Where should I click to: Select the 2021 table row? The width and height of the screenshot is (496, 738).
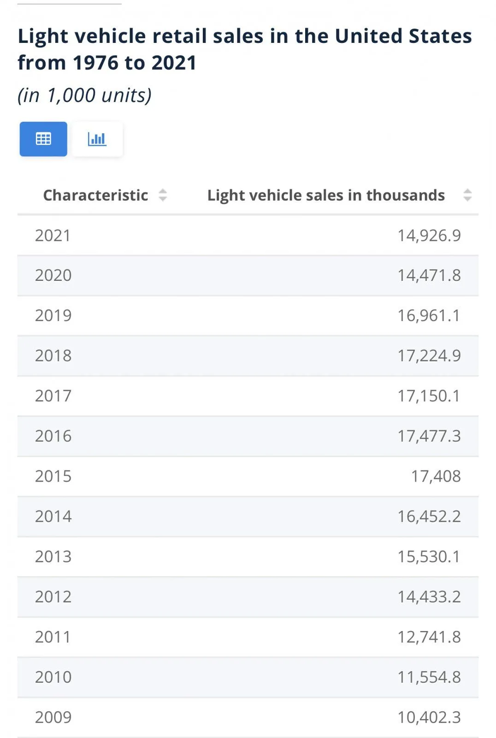[x=248, y=235]
